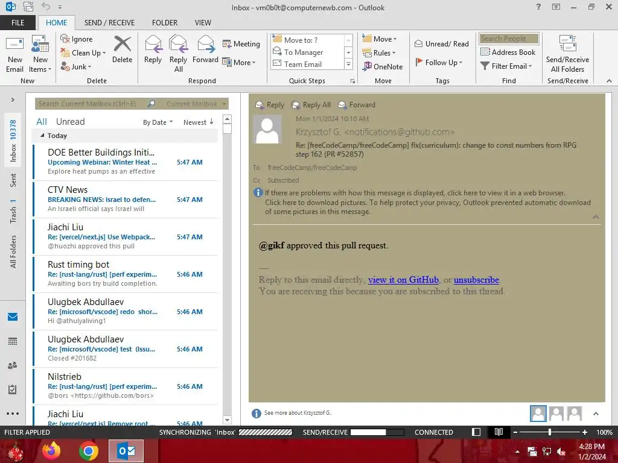Image resolution: width=618 pixels, height=463 pixels.
Task: Open the By Date arrangement dropdown
Action: click(x=158, y=122)
